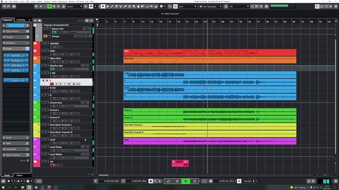Open transport bar setup gear icon
This screenshot has width=339, height=190.
coord(336,181)
